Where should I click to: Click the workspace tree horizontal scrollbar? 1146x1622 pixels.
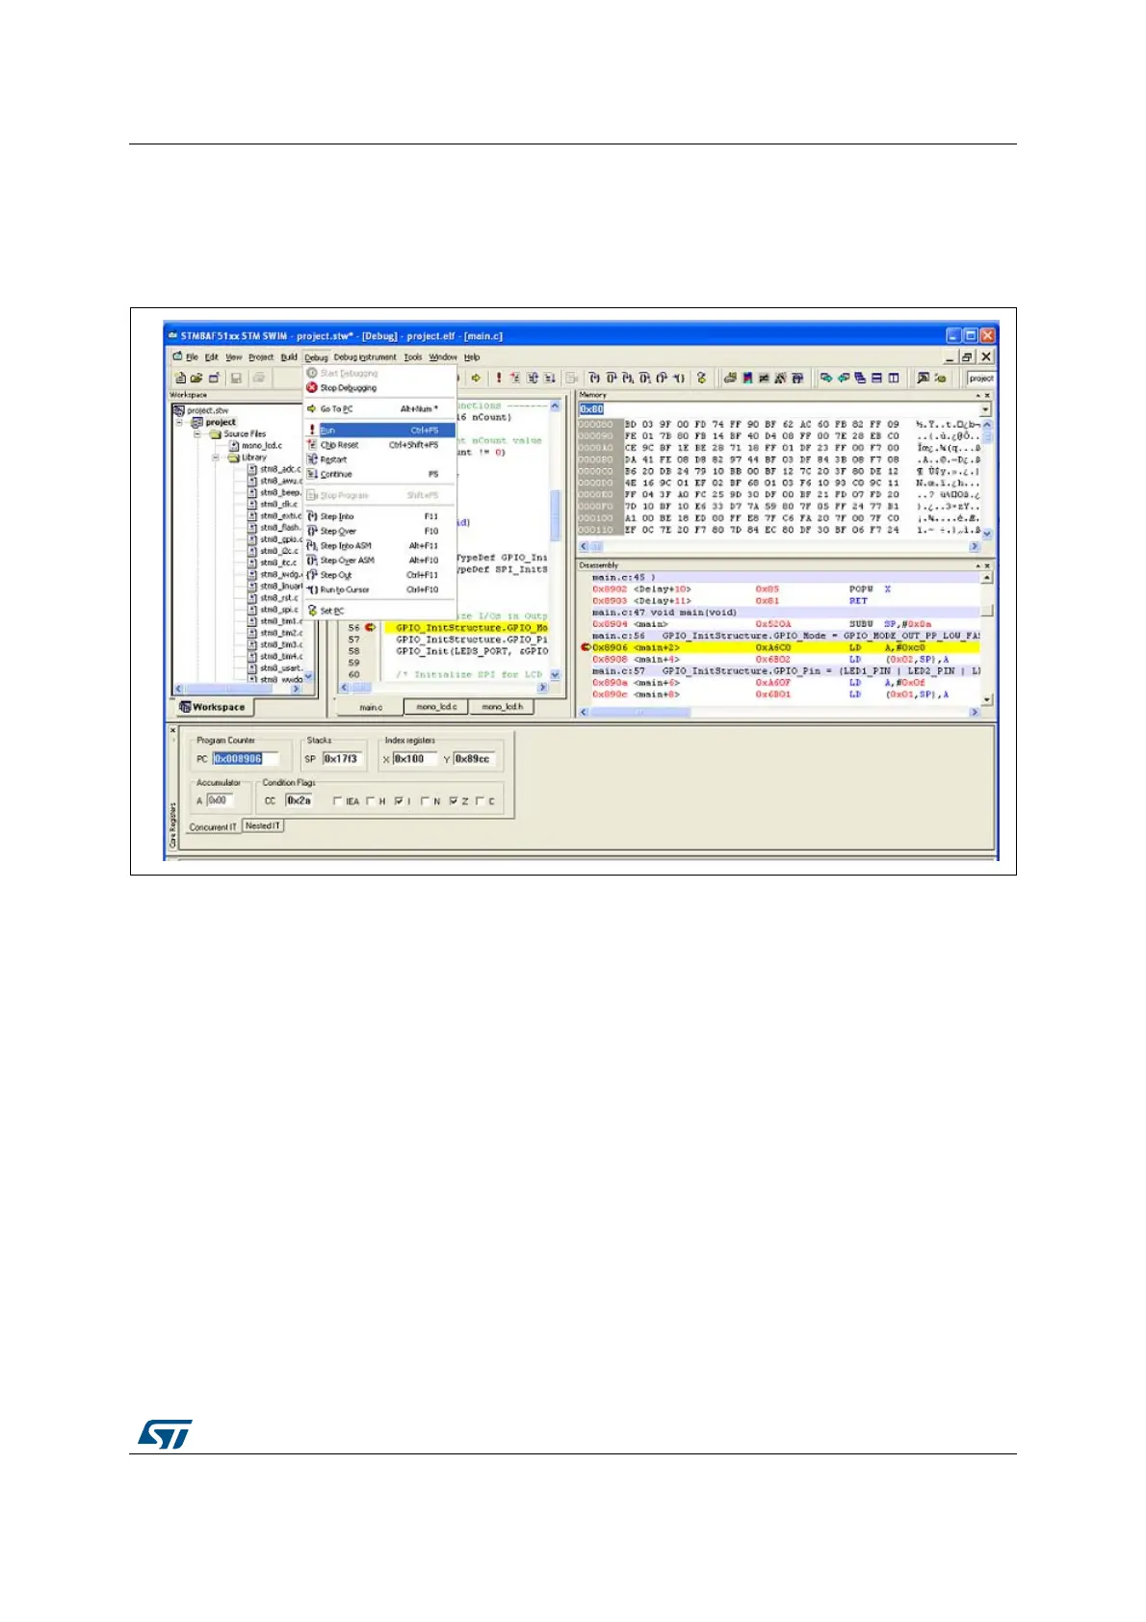pos(238,690)
